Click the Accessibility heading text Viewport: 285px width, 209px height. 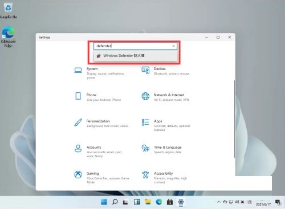pyautogui.click(x=164, y=173)
